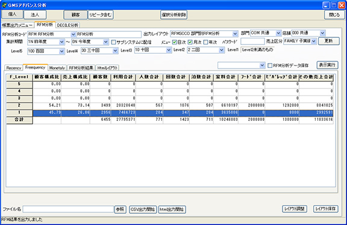Click the 売上構成比 column header
Viewport: 347px width, 225px height.
75,77
